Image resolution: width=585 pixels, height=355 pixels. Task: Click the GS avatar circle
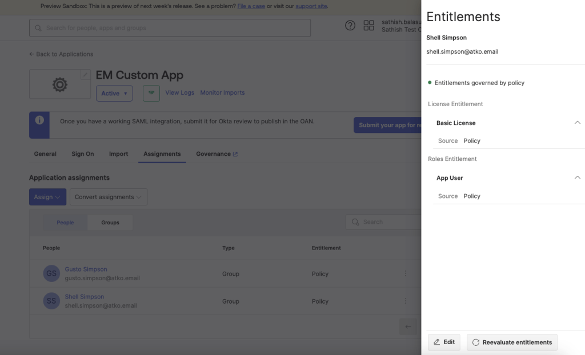pyautogui.click(x=51, y=273)
